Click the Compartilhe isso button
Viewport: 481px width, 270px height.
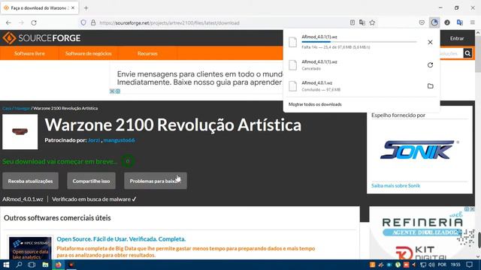[x=91, y=181]
